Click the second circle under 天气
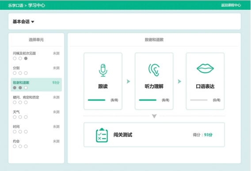 (x=20, y=117)
